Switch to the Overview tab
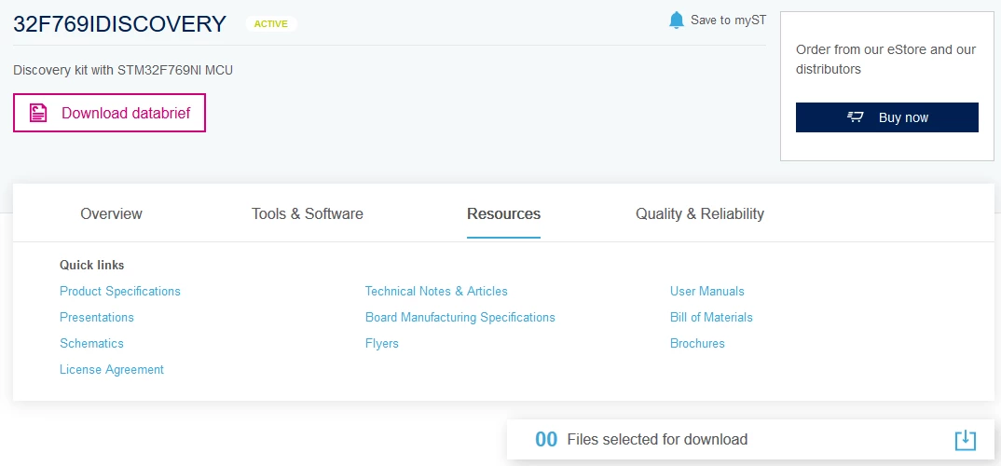Image resolution: width=1001 pixels, height=466 pixels. (x=111, y=213)
